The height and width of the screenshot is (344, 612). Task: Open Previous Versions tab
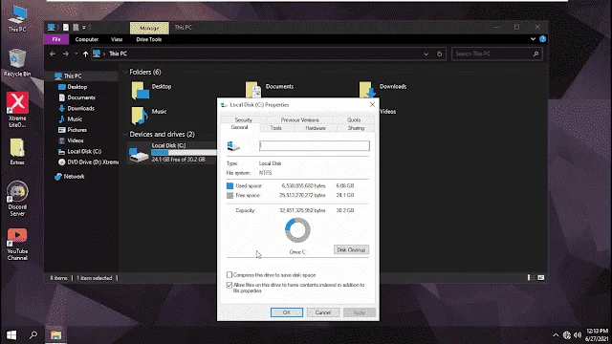pyautogui.click(x=299, y=119)
